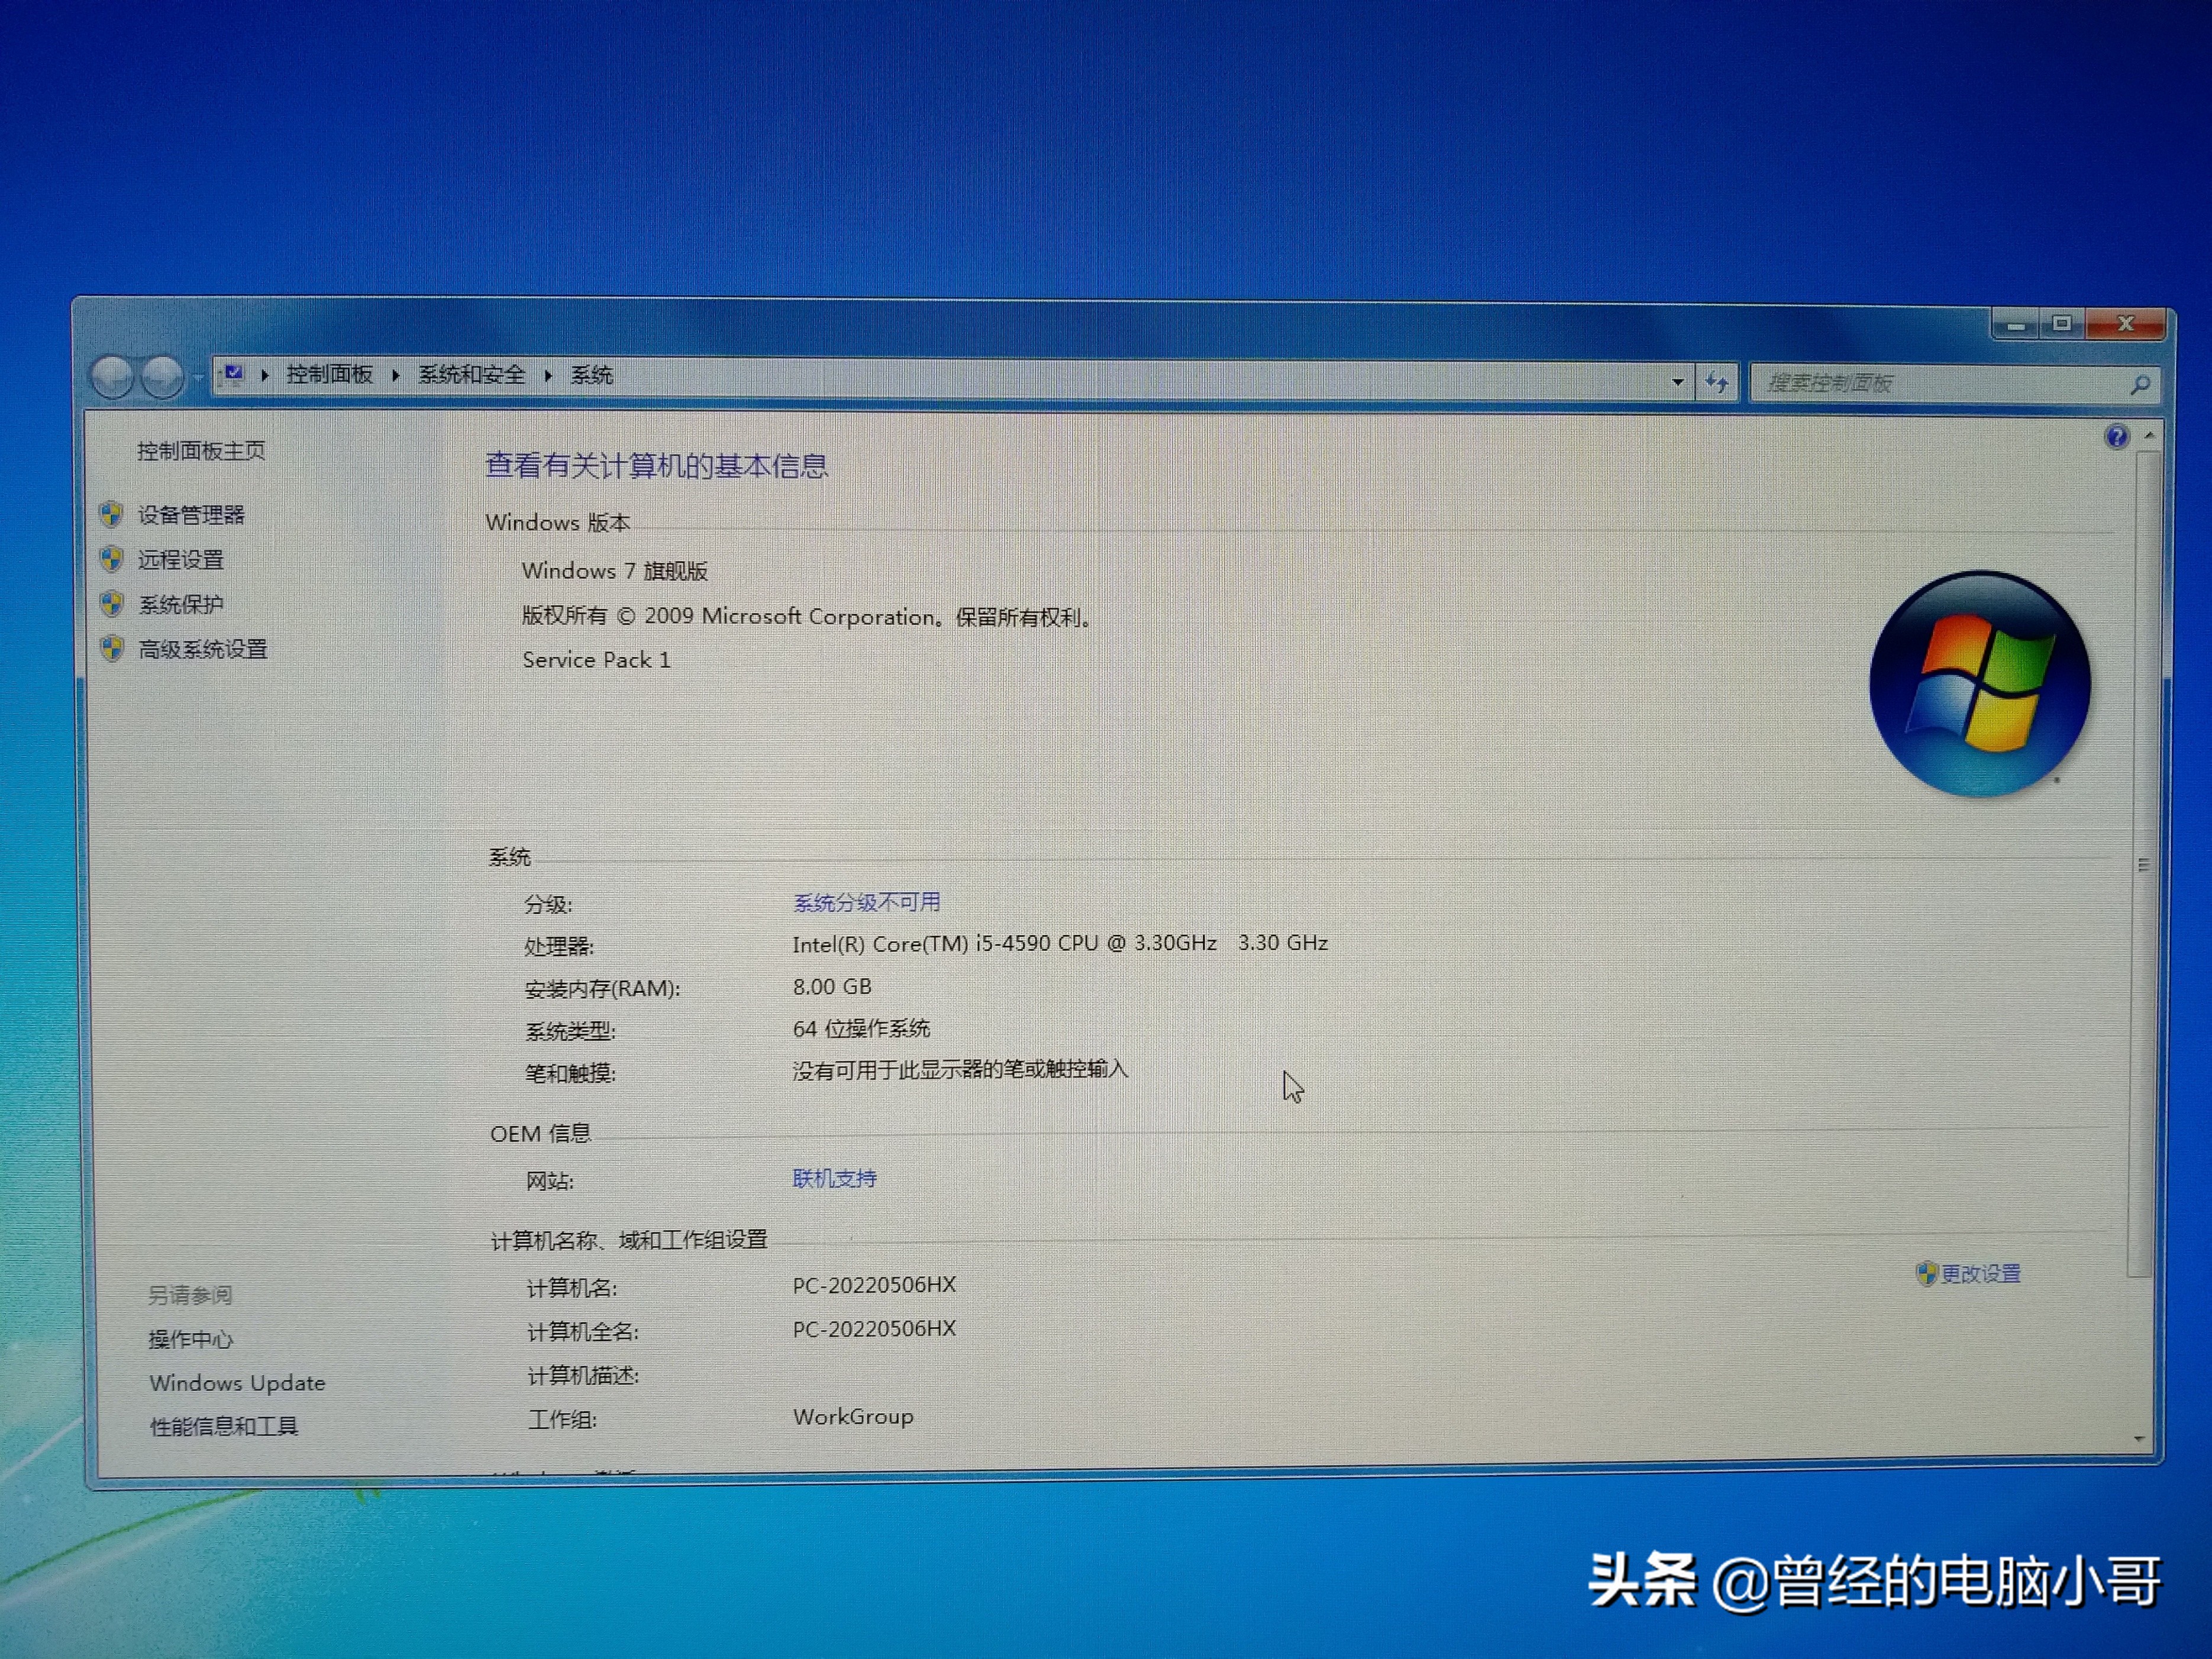The width and height of the screenshot is (2212, 1659).
Task: Click the 更改设置 link
Action: click(1981, 1274)
